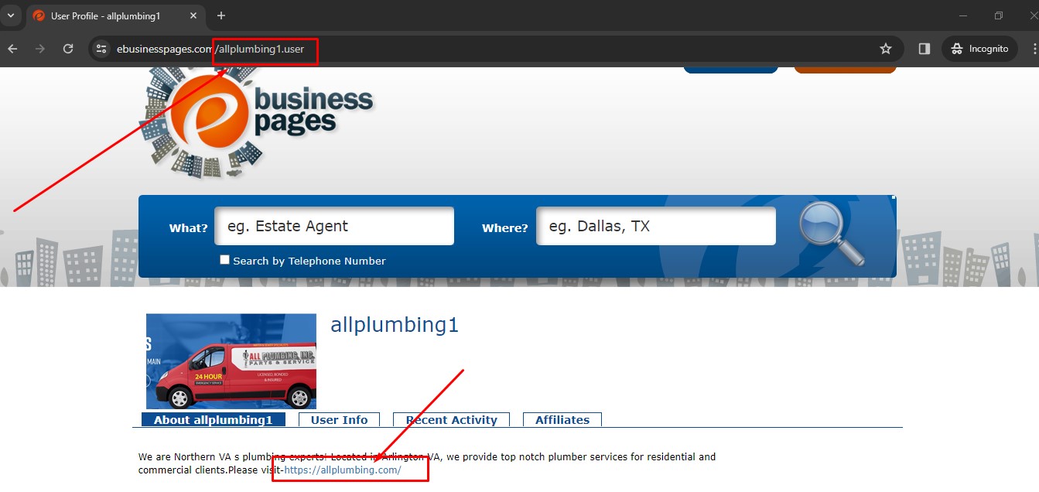Reload the page with the refresh icon
The image size is (1039, 492).
pos(68,49)
